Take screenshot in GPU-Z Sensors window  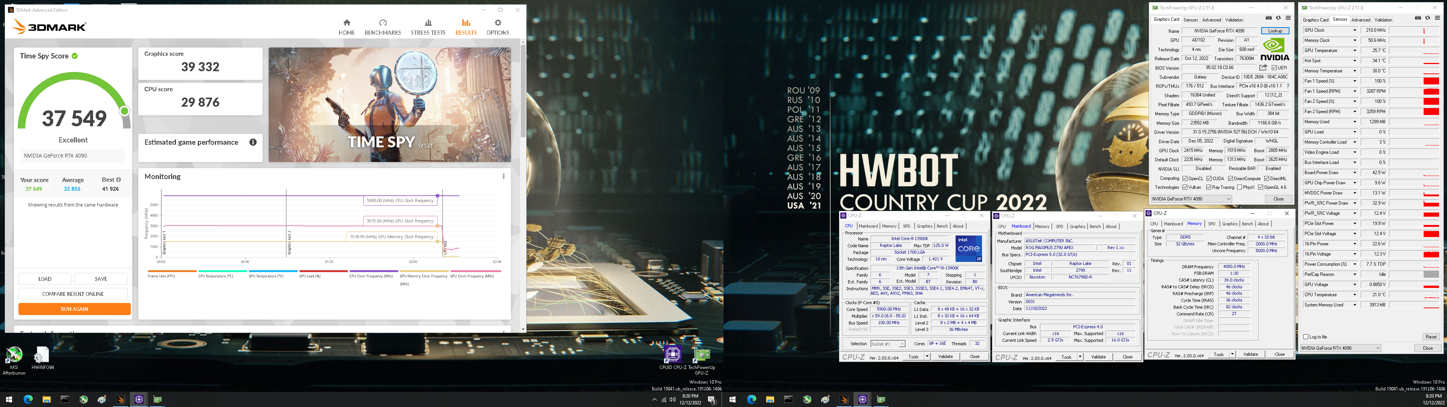tap(1418, 18)
